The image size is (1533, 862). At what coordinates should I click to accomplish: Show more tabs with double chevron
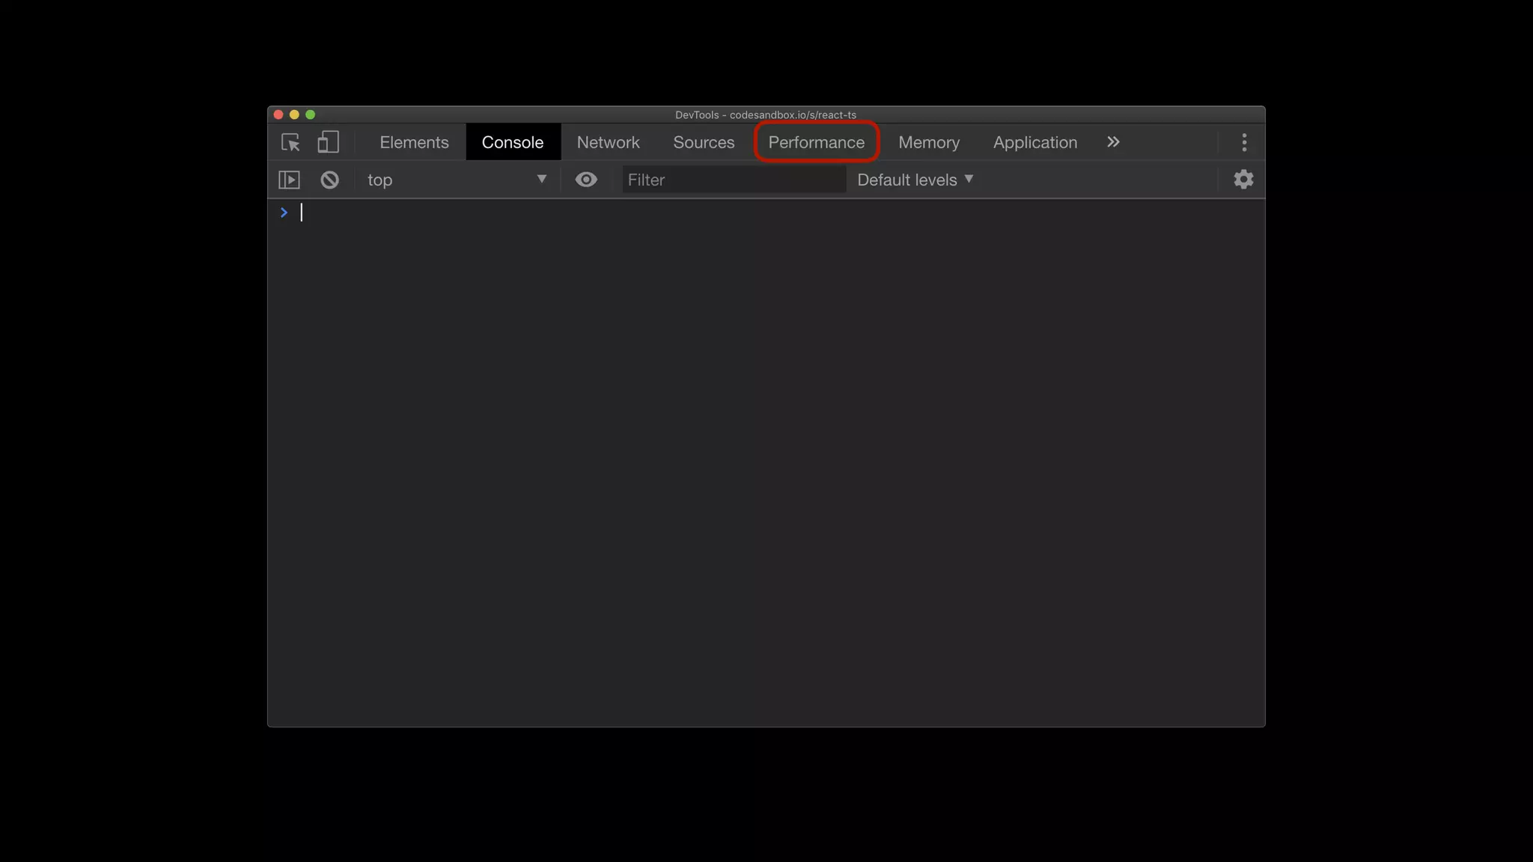(x=1113, y=142)
